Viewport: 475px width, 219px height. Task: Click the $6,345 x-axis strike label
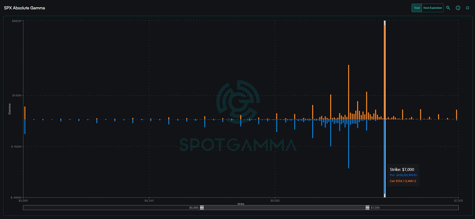149,200
